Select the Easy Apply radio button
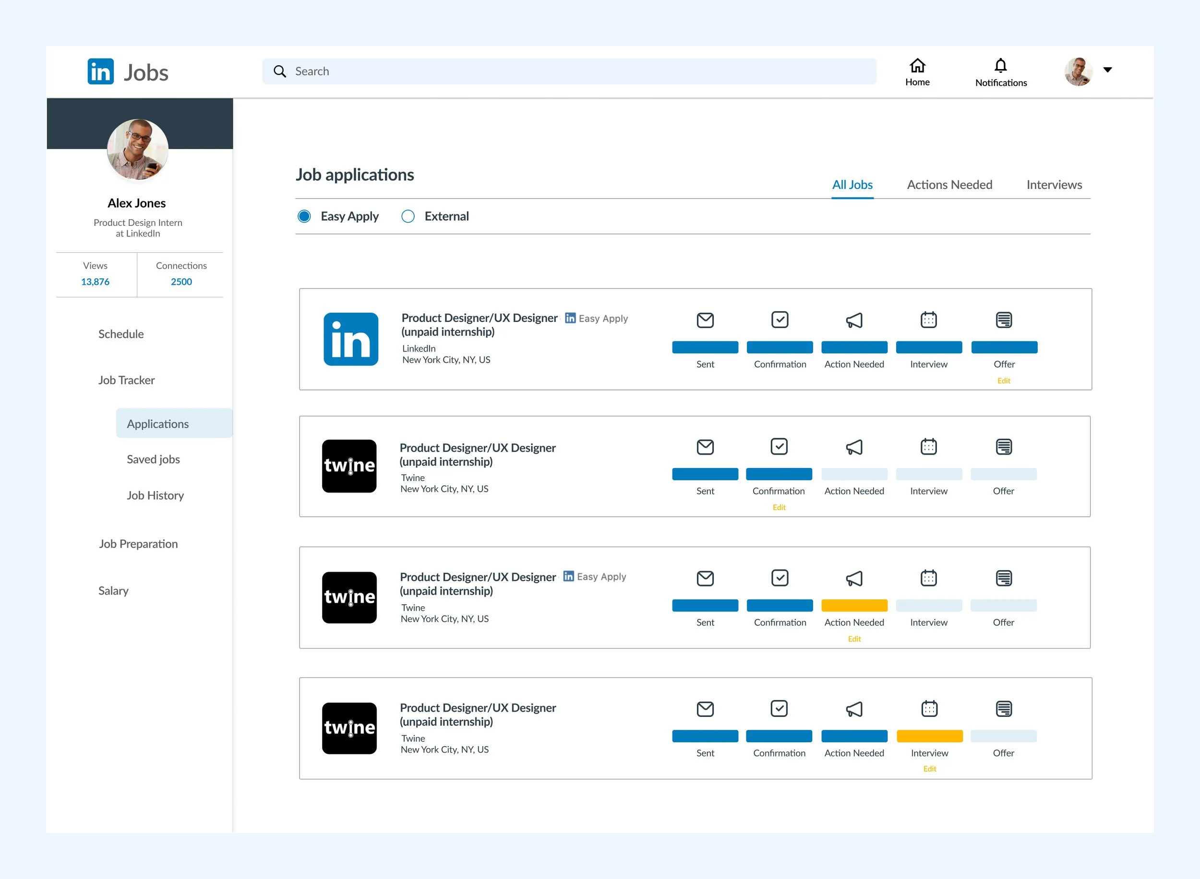Image resolution: width=1200 pixels, height=879 pixels. pos(304,216)
